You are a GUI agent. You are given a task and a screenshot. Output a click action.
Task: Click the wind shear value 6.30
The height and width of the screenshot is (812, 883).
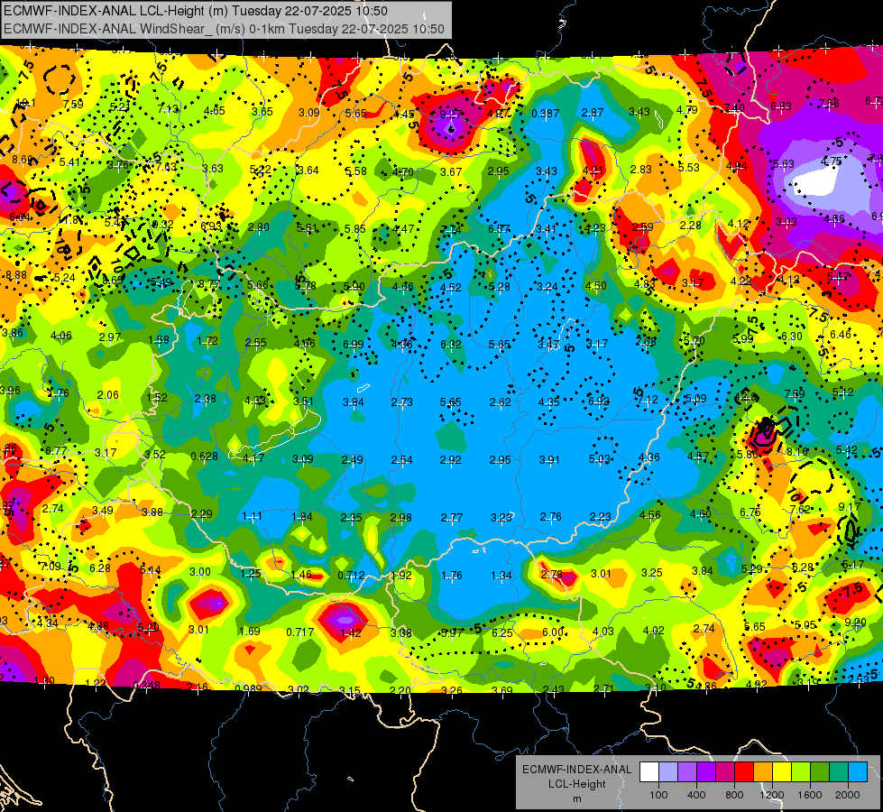pos(792,337)
